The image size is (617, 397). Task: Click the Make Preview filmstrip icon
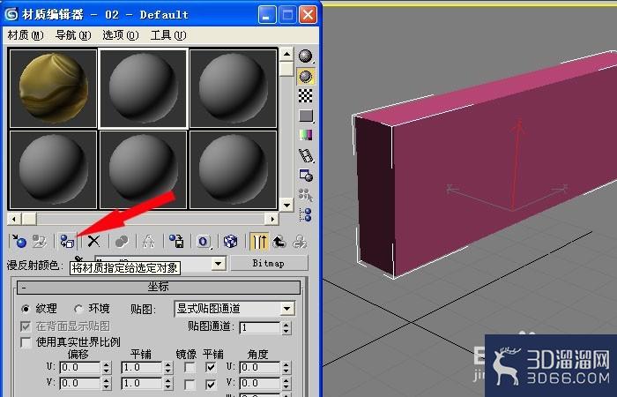[306, 155]
